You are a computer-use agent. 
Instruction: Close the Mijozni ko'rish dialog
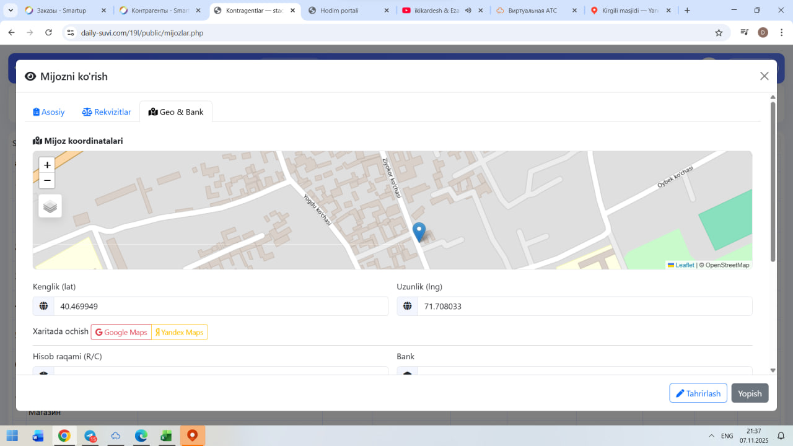pos(765,76)
